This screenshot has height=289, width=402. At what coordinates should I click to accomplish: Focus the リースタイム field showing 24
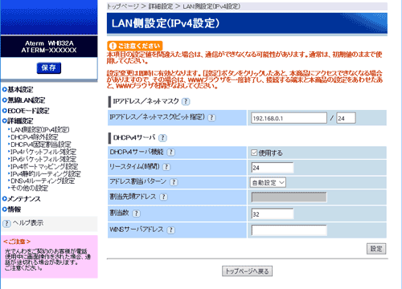pos(273,168)
